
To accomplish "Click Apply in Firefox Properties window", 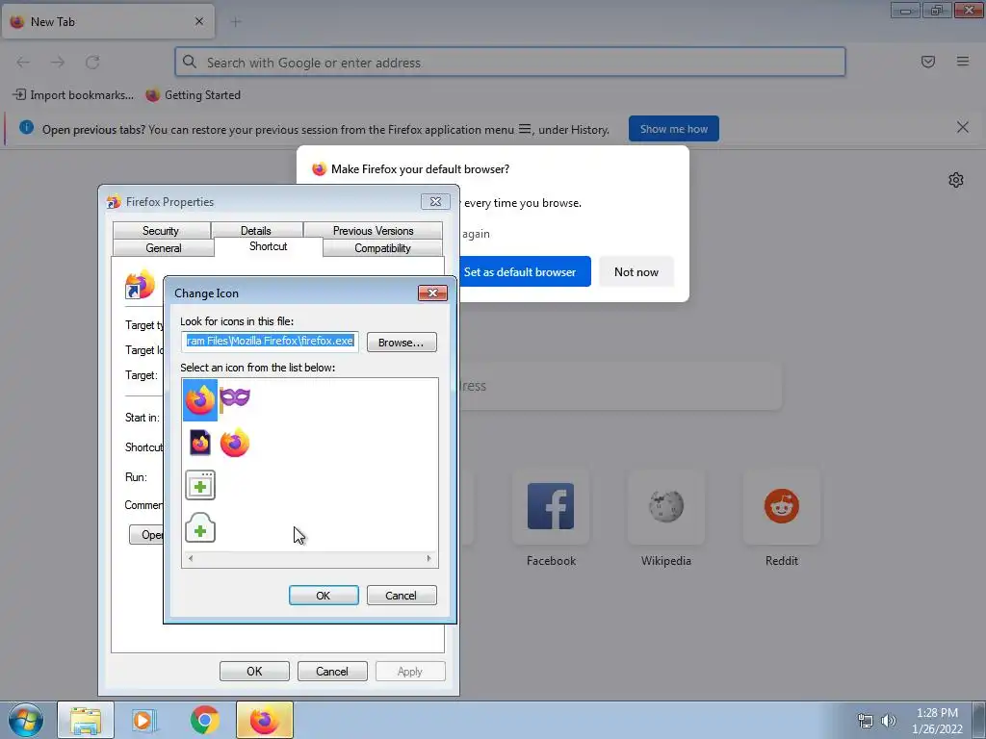I will (410, 671).
